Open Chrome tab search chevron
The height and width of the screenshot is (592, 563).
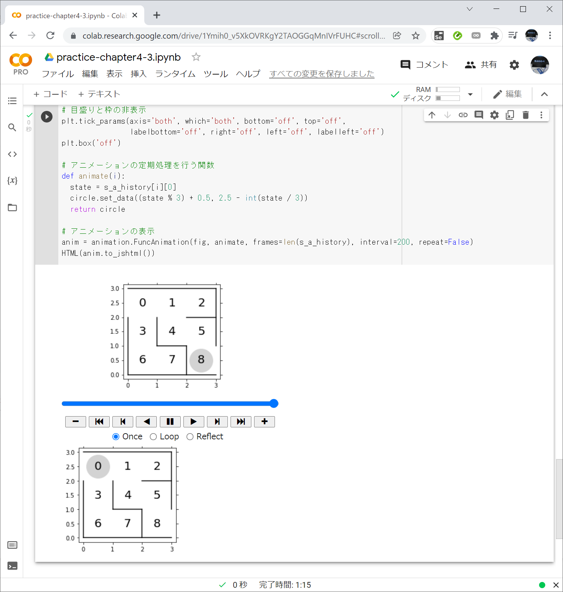[x=470, y=9]
